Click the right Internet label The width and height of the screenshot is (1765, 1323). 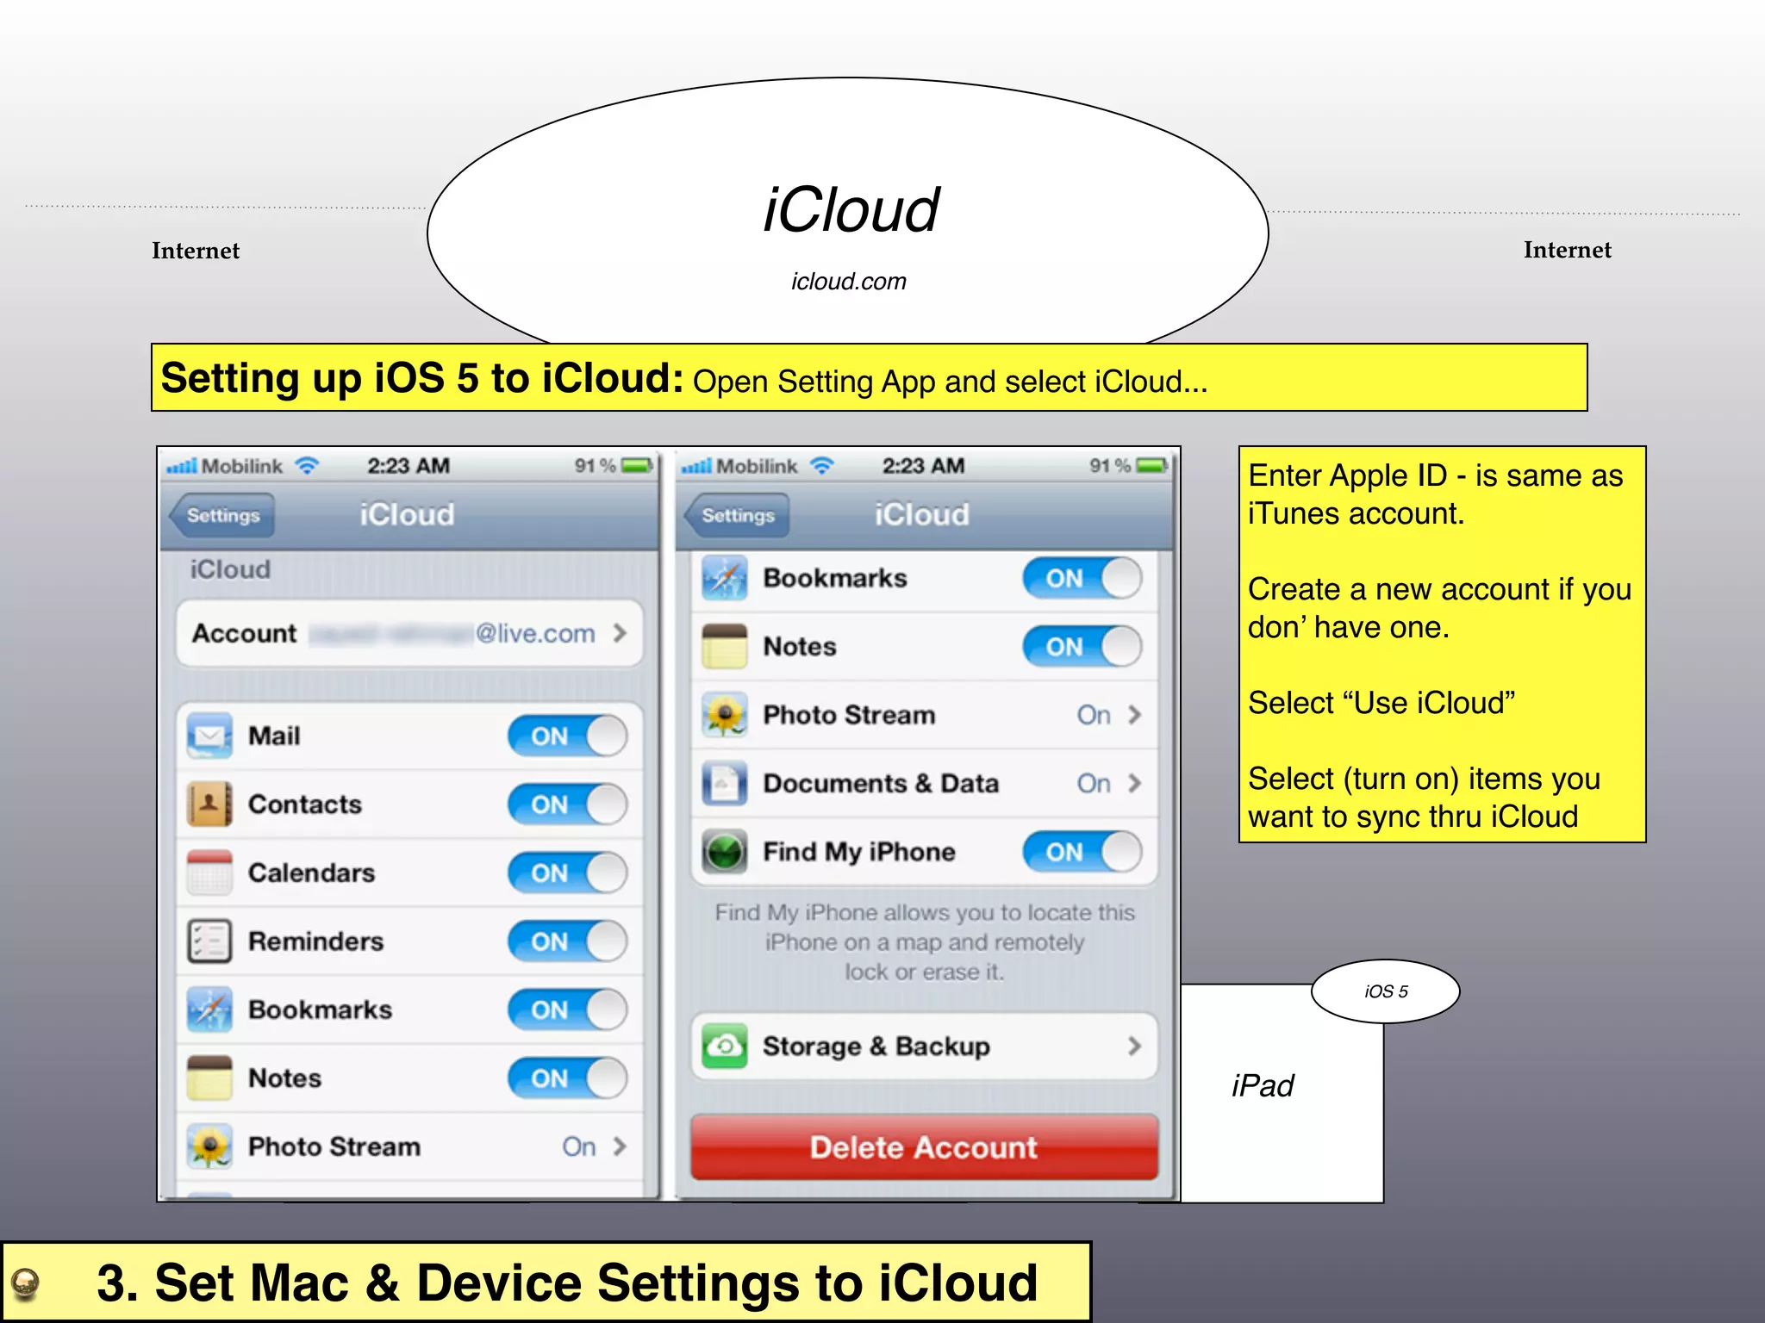[1567, 250]
